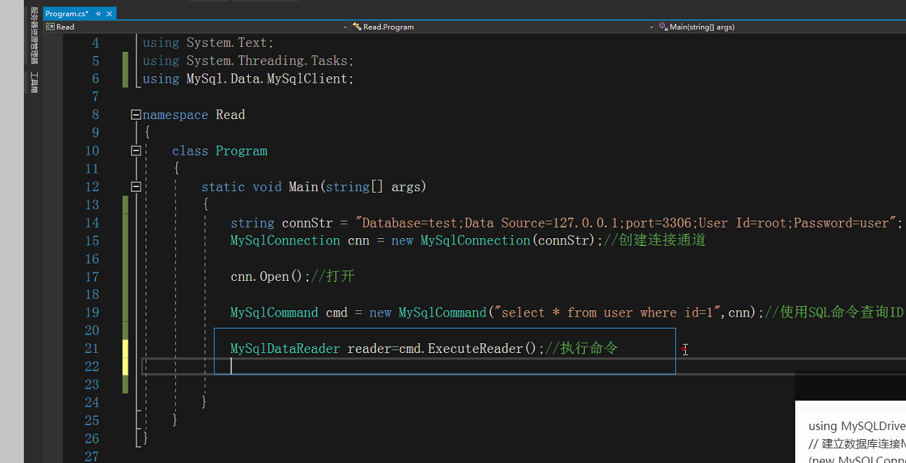Collapse the static void Main method
Image resolution: width=906 pixels, height=463 pixels.
click(136, 187)
